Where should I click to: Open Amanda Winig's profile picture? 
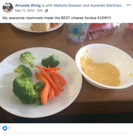click(x=8, y=8)
